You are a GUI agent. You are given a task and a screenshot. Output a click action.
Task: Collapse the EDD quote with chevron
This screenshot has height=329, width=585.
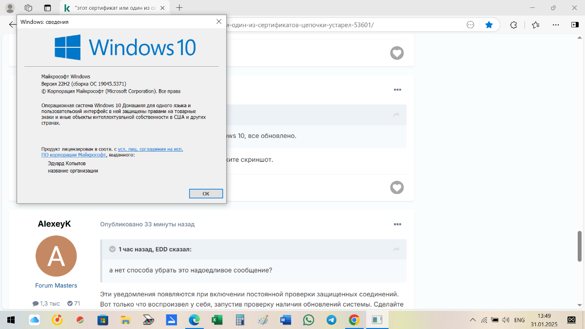coord(112,249)
